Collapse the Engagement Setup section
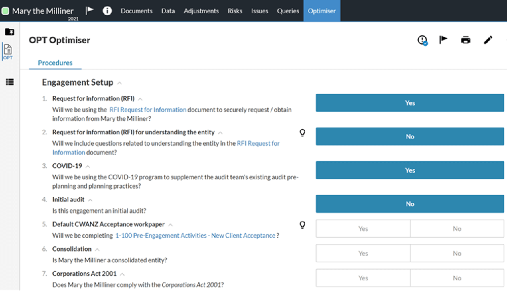 (120, 83)
